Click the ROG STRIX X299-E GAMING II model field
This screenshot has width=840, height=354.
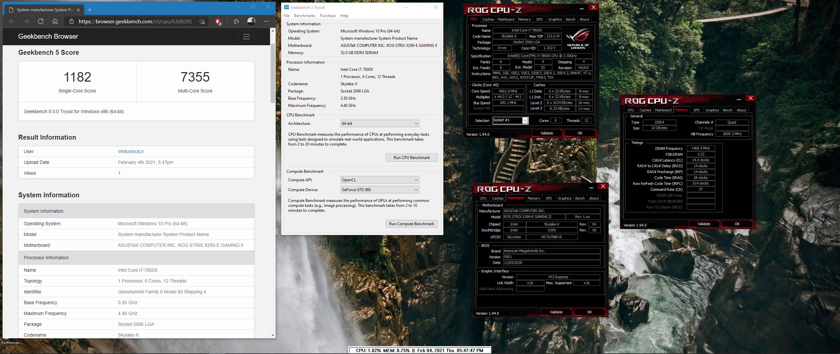click(x=534, y=217)
